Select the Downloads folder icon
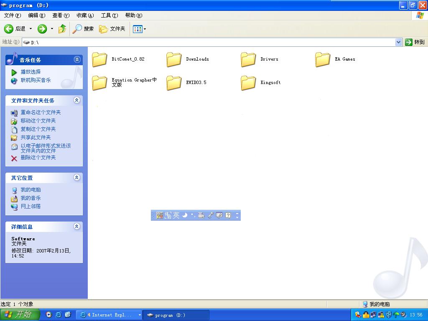 coord(174,59)
